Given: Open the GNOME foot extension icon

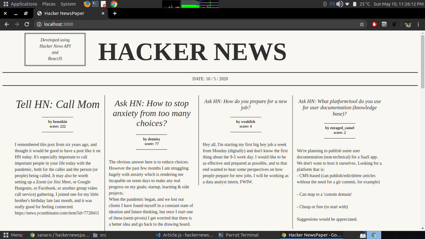Looking at the screenshot, I should coord(394,24).
